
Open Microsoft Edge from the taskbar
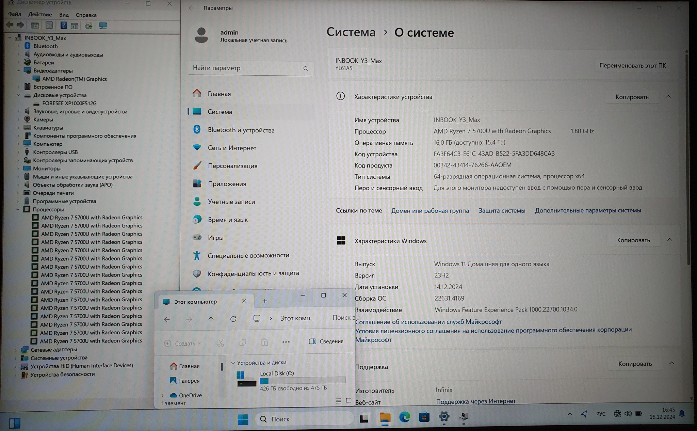404,417
